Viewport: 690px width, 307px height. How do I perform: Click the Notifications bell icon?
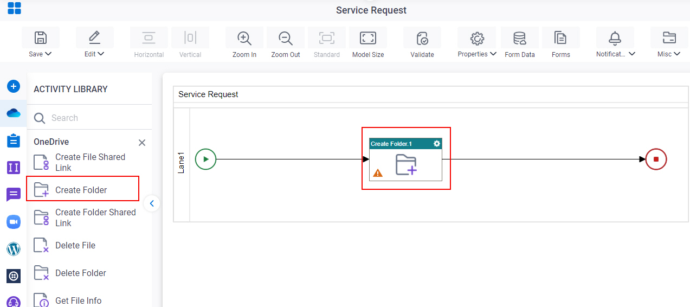615,37
